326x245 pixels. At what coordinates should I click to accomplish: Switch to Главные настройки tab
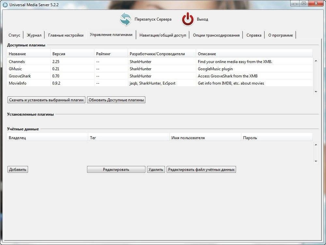click(66, 35)
